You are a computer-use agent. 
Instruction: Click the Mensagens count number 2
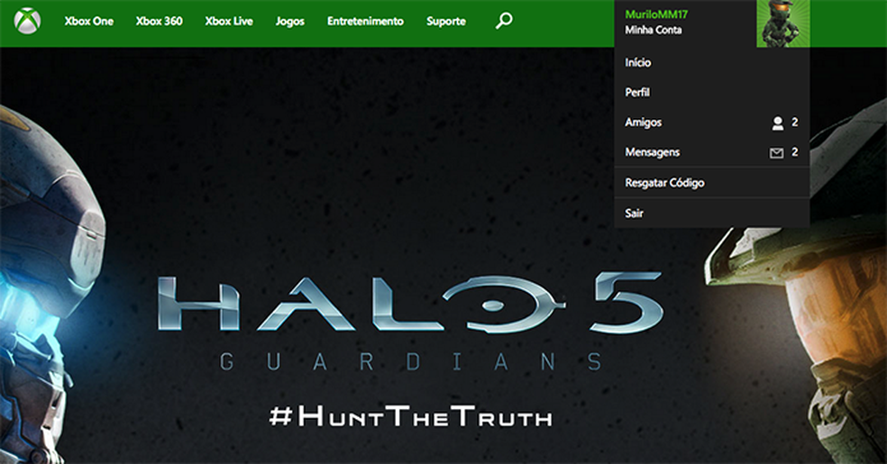795,152
